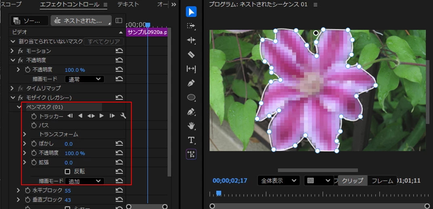Switch to the テキスト tab
The width and height of the screenshot is (433, 209).
tap(128, 4)
